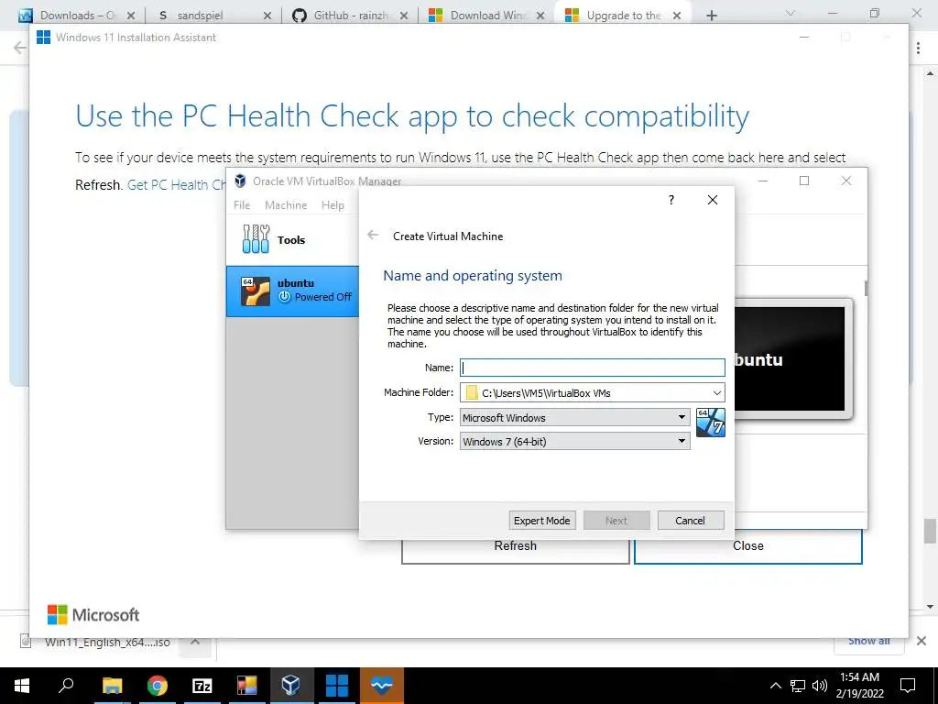Viewport: 938px width, 704px height.
Task: Minimize the Oracle VM VirtualBox Manager window
Action: (763, 181)
